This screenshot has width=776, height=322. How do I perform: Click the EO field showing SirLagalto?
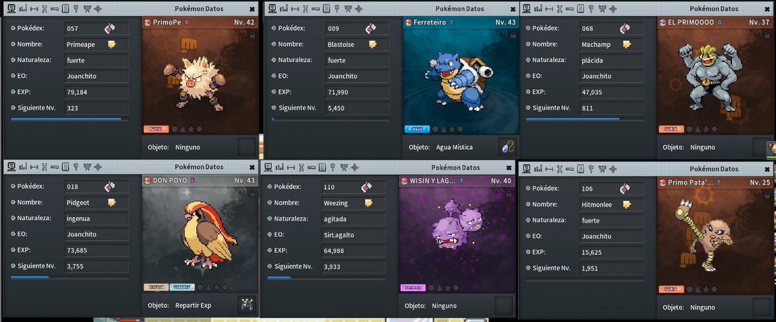(x=354, y=234)
